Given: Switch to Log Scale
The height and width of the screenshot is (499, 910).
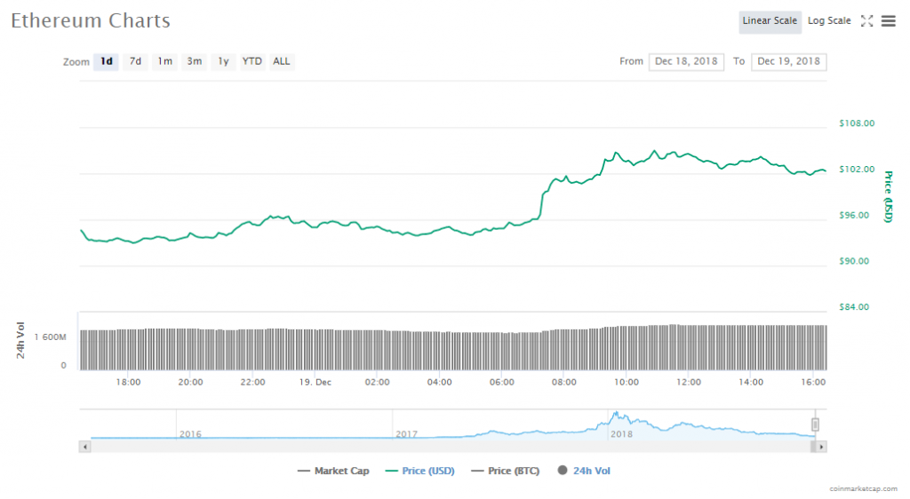Looking at the screenshot, I should click(828, 21).
